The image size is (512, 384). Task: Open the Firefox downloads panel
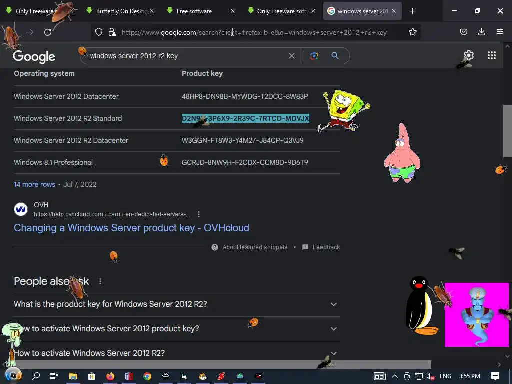click(481, 32)
